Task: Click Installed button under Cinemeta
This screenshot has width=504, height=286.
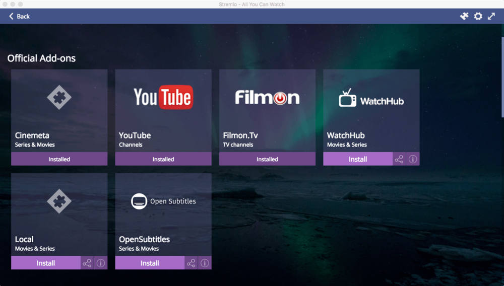Action: coord(59,159)
